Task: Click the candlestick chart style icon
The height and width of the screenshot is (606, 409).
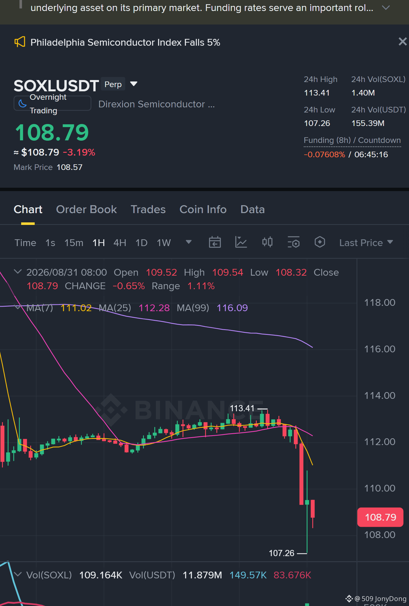Action: (x=267, y=242)
